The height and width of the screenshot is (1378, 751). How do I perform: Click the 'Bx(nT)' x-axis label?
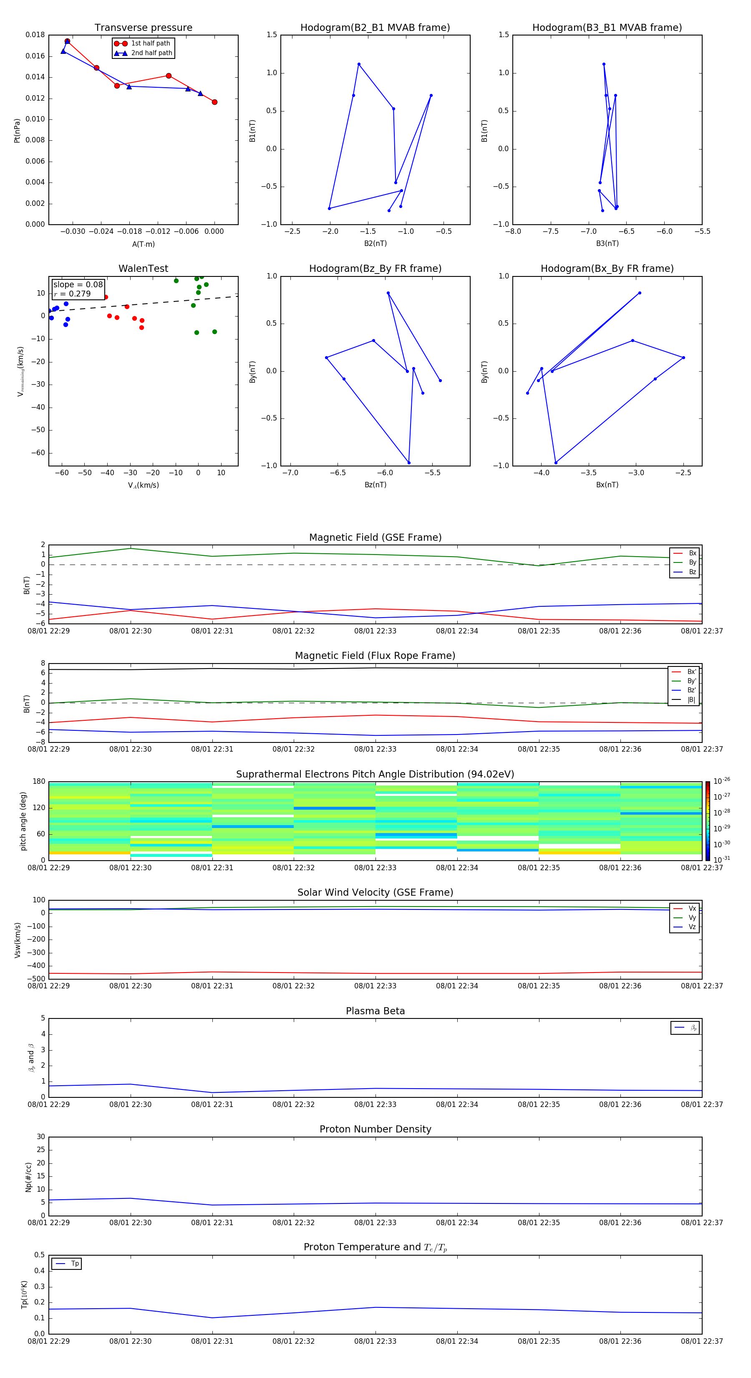tap(607, 485)
